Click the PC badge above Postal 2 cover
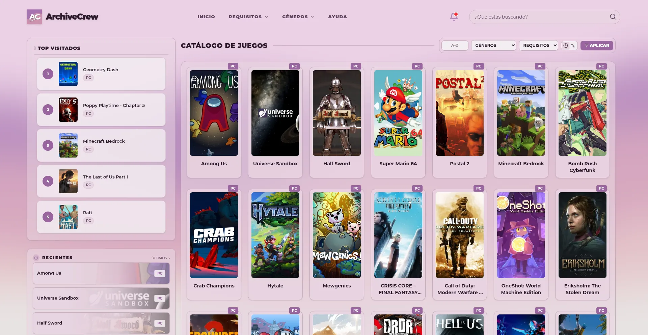 click(x=479, y=66)
